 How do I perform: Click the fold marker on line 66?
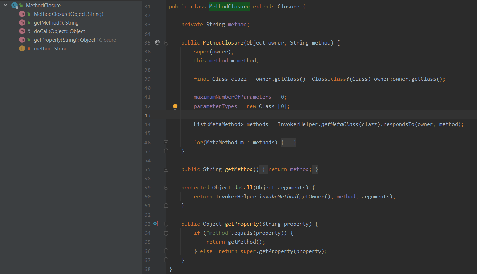click(166, 251)
